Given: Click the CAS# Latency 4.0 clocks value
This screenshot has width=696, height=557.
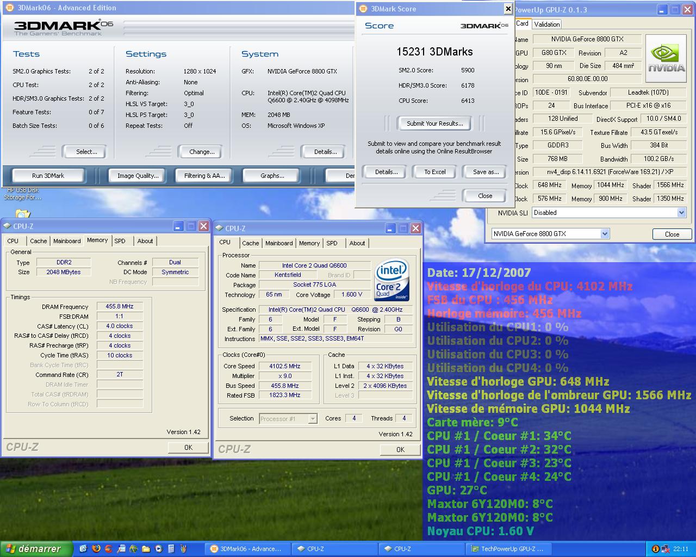Looking at the screenshot, I should coord(120,326).
